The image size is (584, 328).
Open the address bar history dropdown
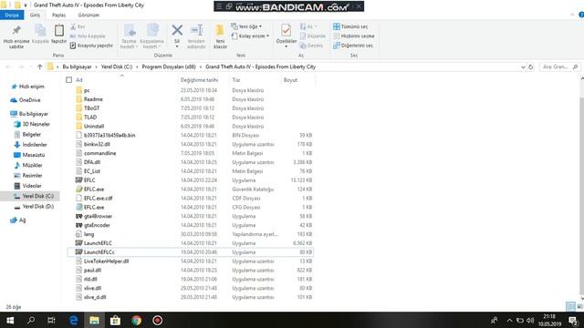(523, 67)
